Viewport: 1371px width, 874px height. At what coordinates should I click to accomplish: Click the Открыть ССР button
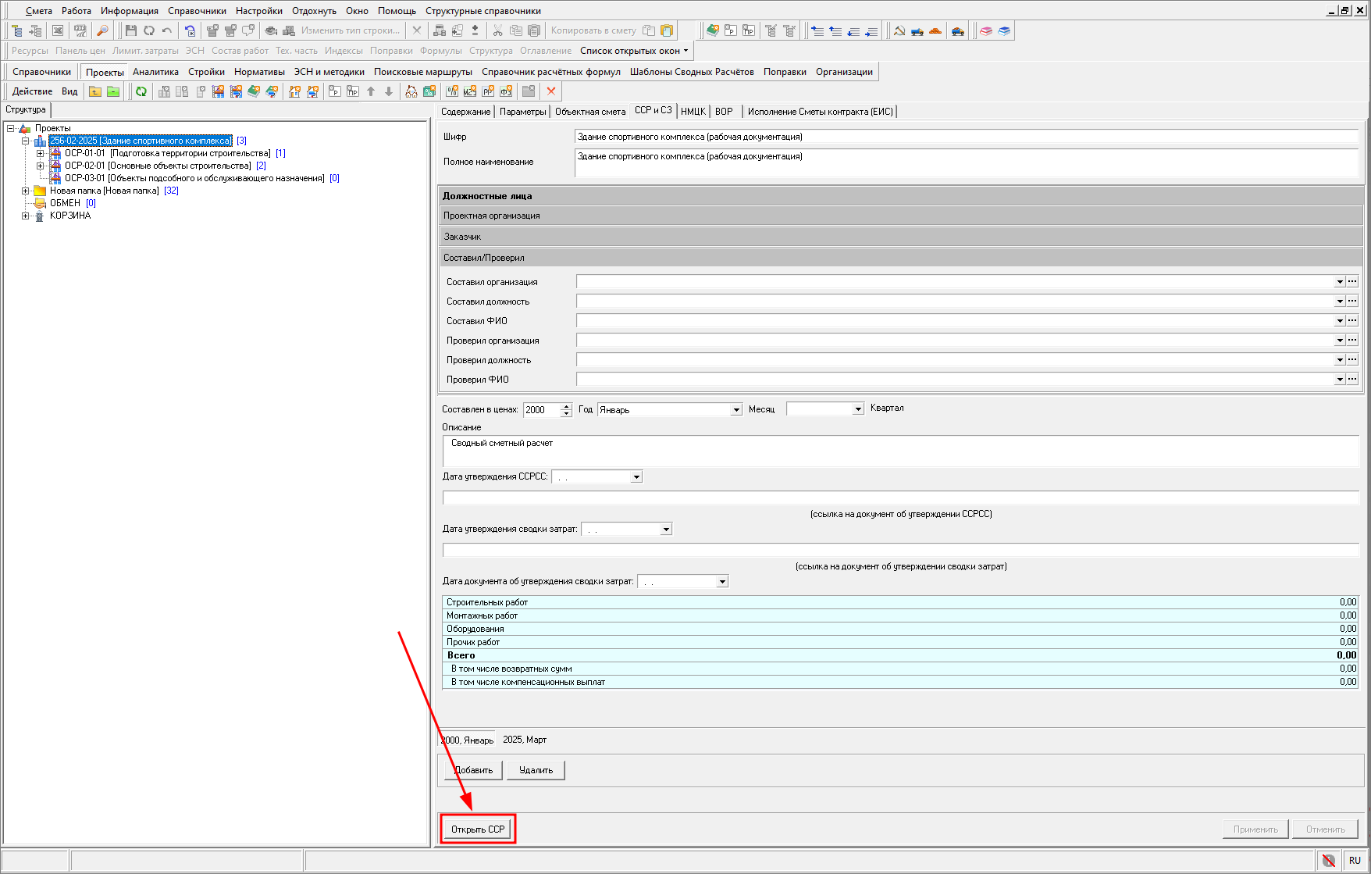point(478,829)
